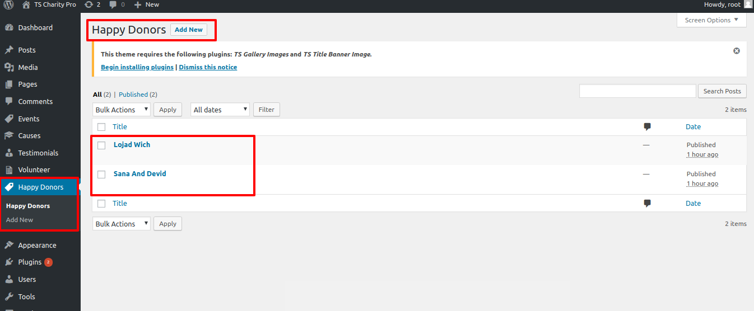This screenshot has width=754, height=311.
Task: Dismiss the plugin notice with the X icon
Action: pyautogui.click(x=737, y=51)
